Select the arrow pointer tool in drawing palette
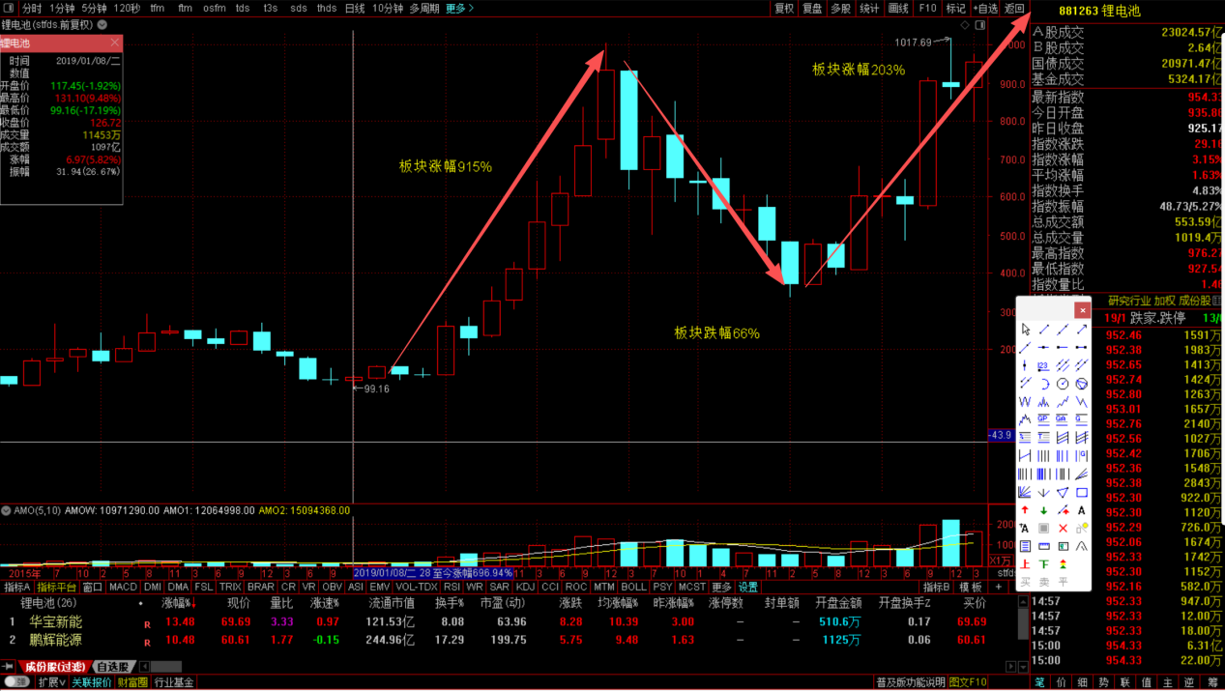The height and width of the screenshot is (691, 1225). click(x=1025, y=331)
